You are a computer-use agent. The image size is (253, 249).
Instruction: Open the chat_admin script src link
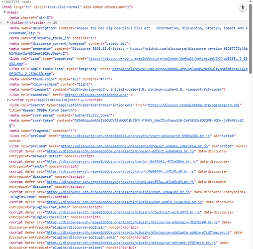pyautogui.click(x=124, y=202)
